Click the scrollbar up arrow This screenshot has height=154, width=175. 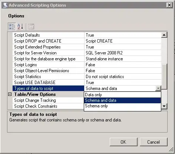[x=164, y=35]
